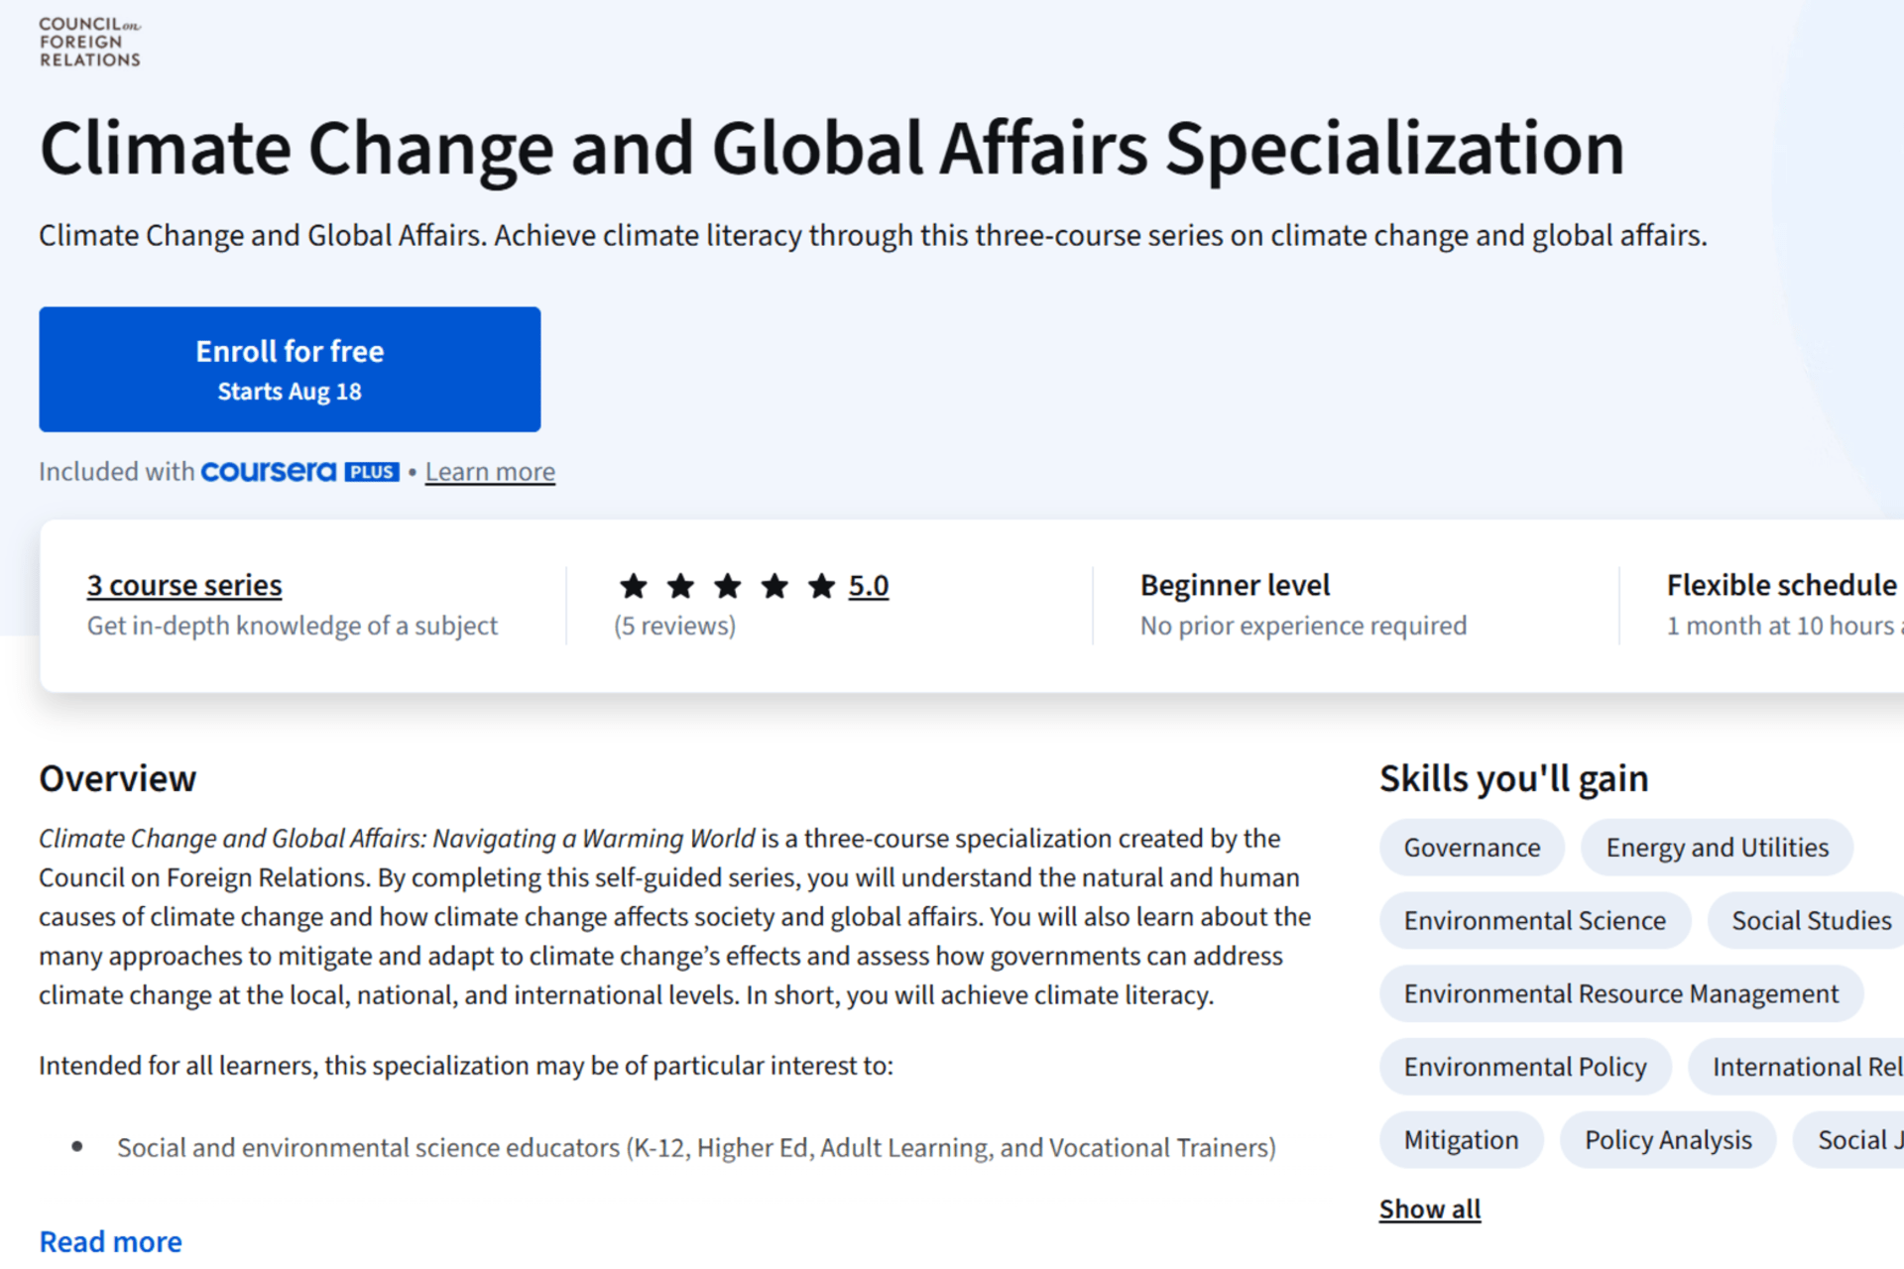This screenshot has width=1904, height=1269.
Task: Click the 5.0 rating link
Action: coord(868,586)
